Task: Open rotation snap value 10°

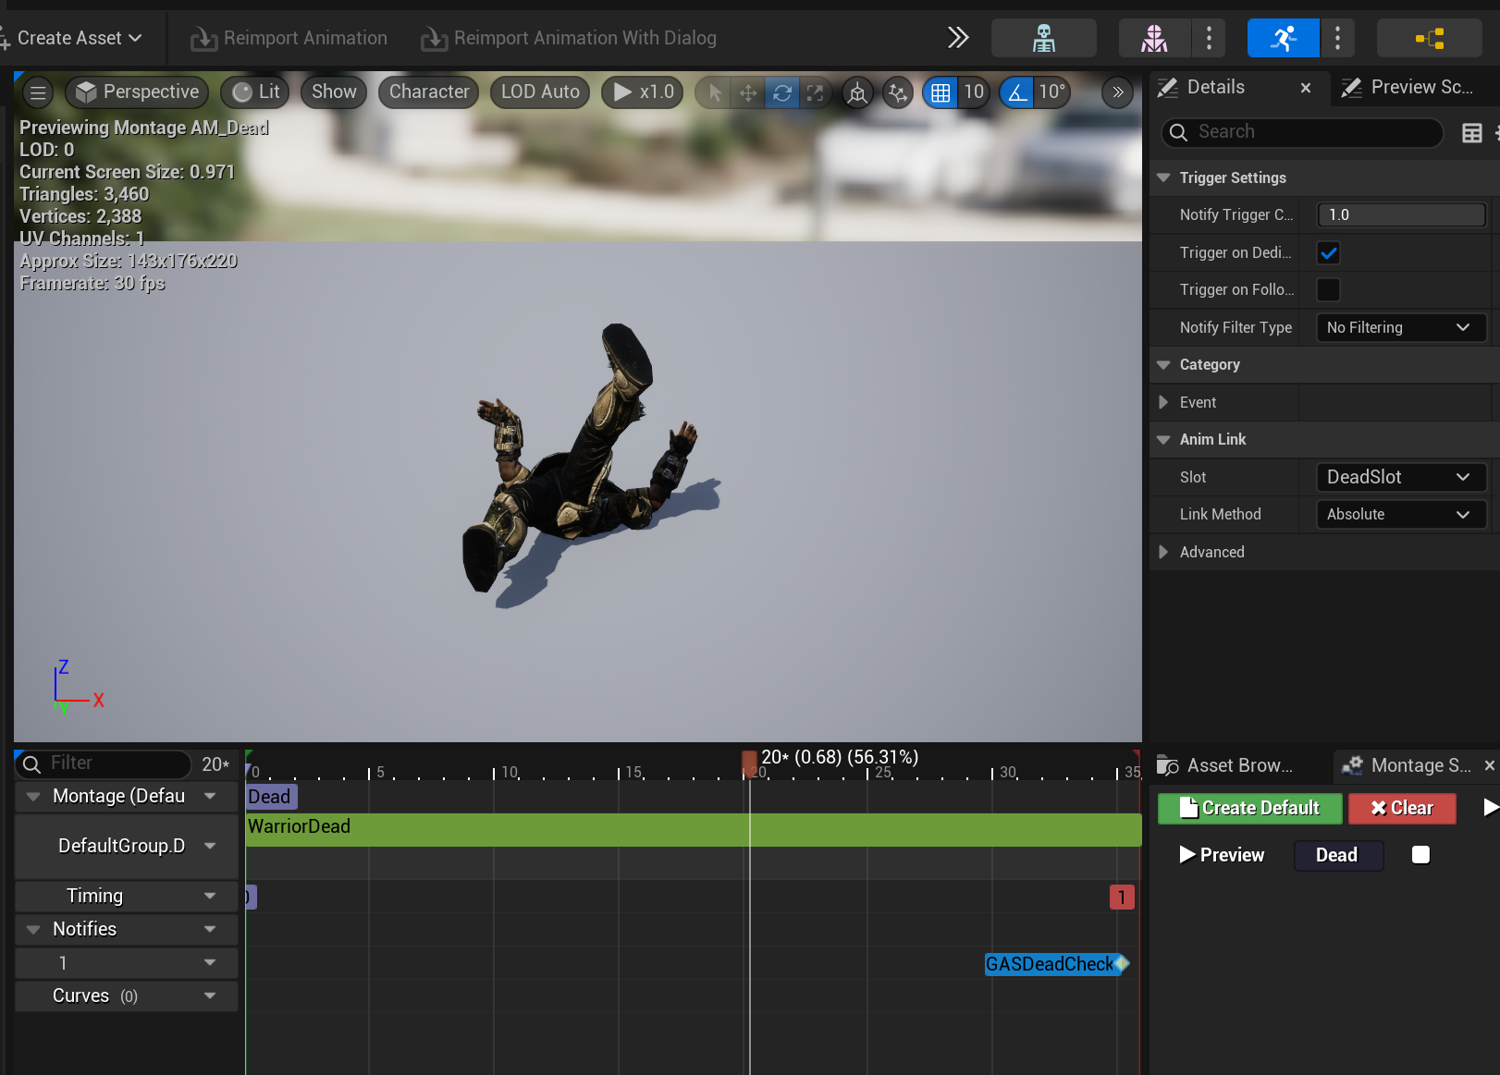Action: coord(1052,92)
